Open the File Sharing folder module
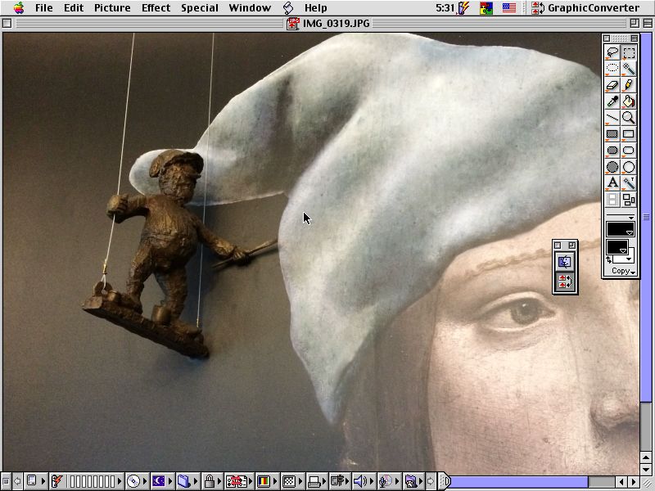655x491 pixels. coord(187,481)
